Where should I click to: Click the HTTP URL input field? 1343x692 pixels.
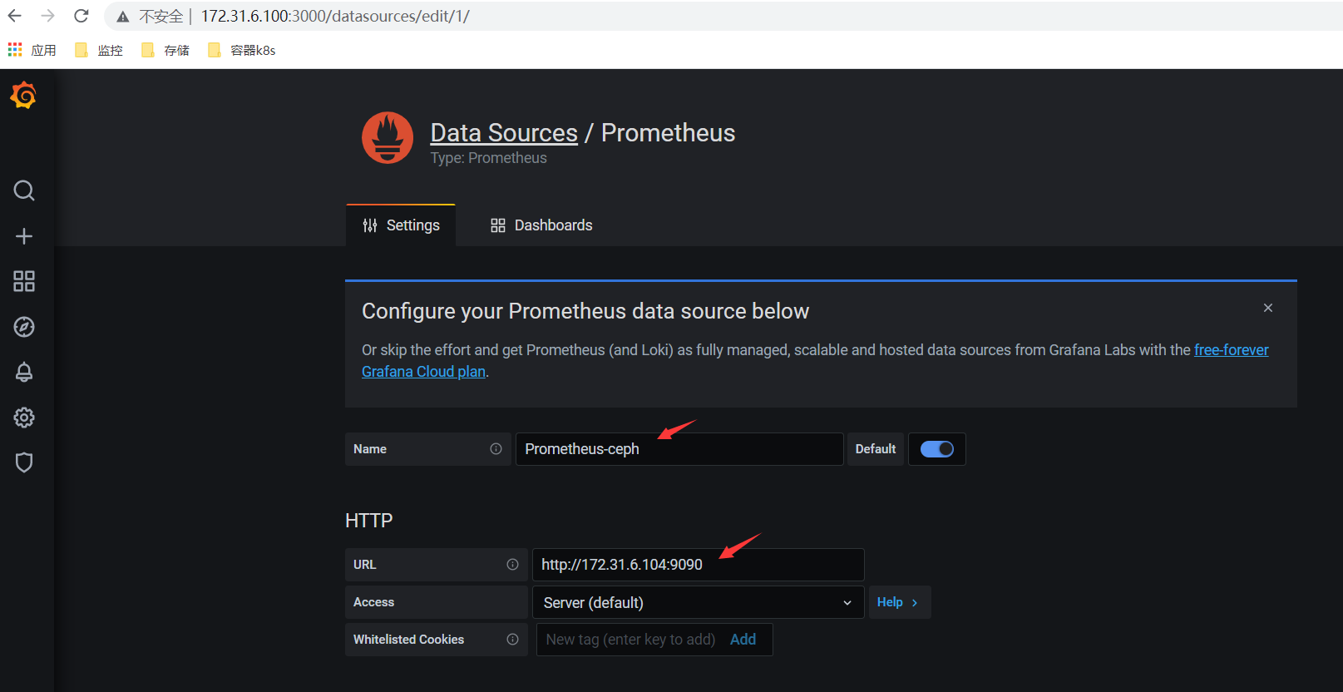[x=697, y=565]
